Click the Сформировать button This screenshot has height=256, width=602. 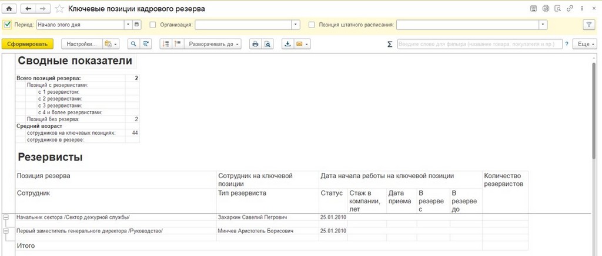point(27,45)
